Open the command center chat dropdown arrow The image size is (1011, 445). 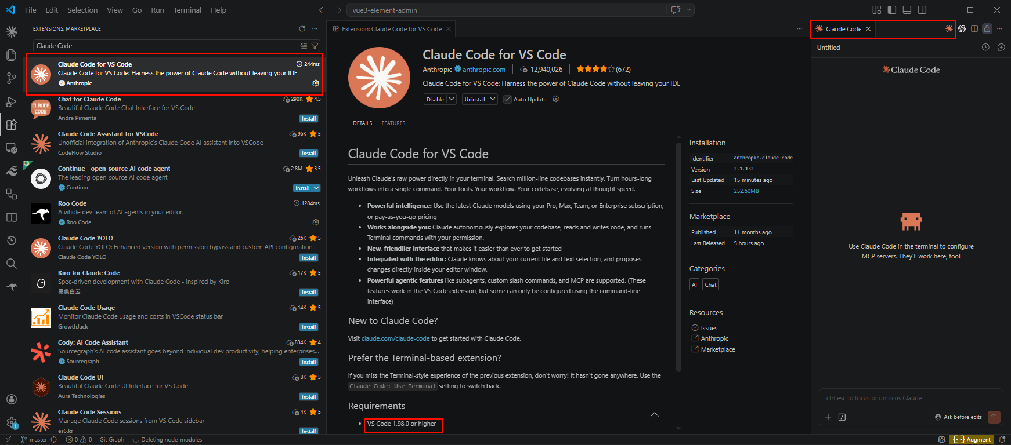coord(689,10)
